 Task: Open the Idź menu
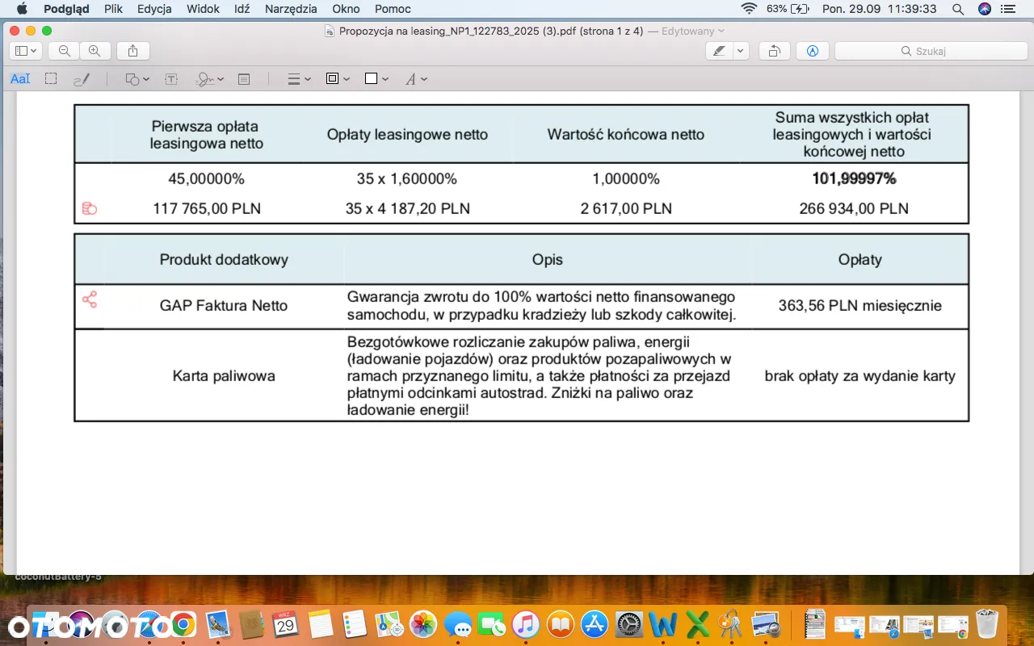242,9
